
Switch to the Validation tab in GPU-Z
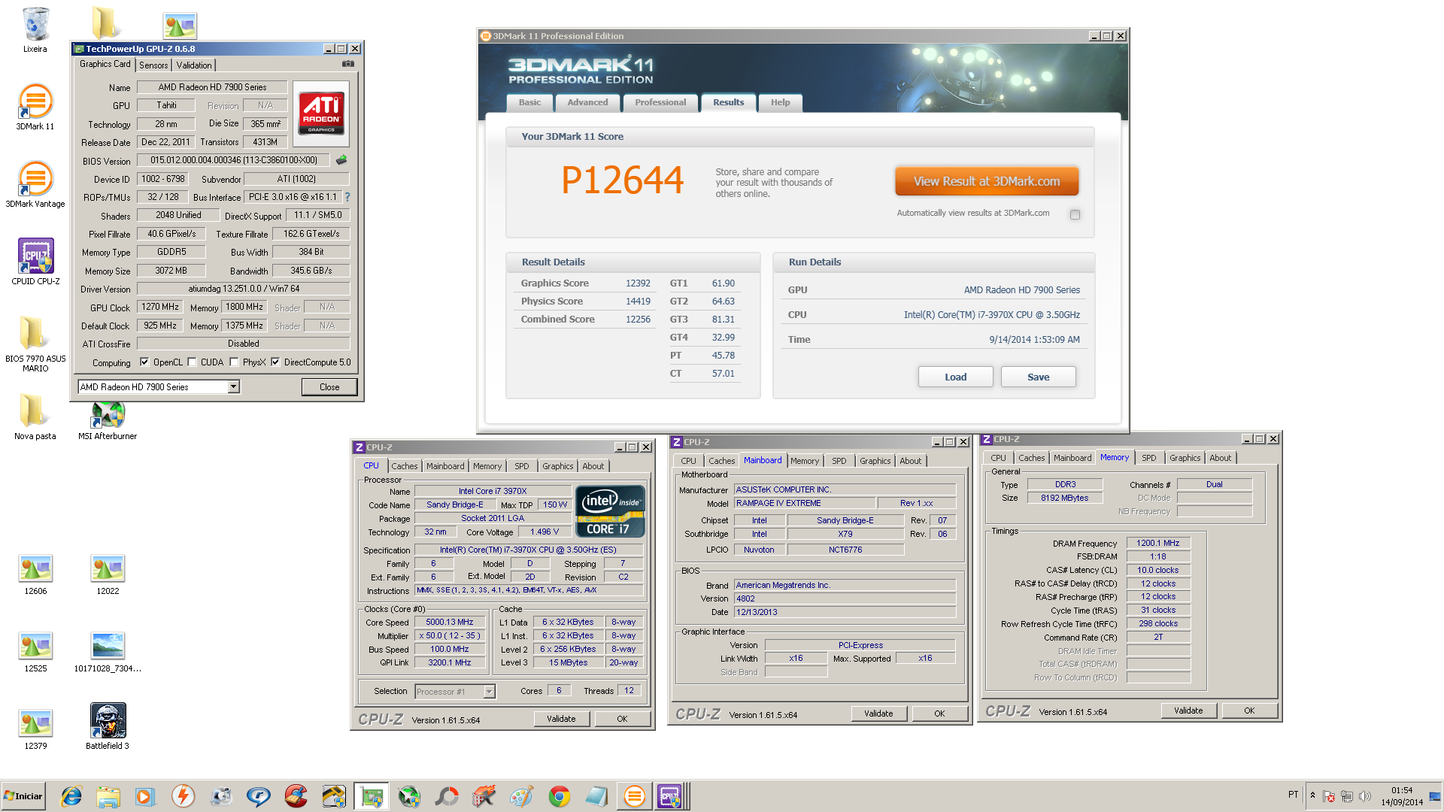click(194, 65)
